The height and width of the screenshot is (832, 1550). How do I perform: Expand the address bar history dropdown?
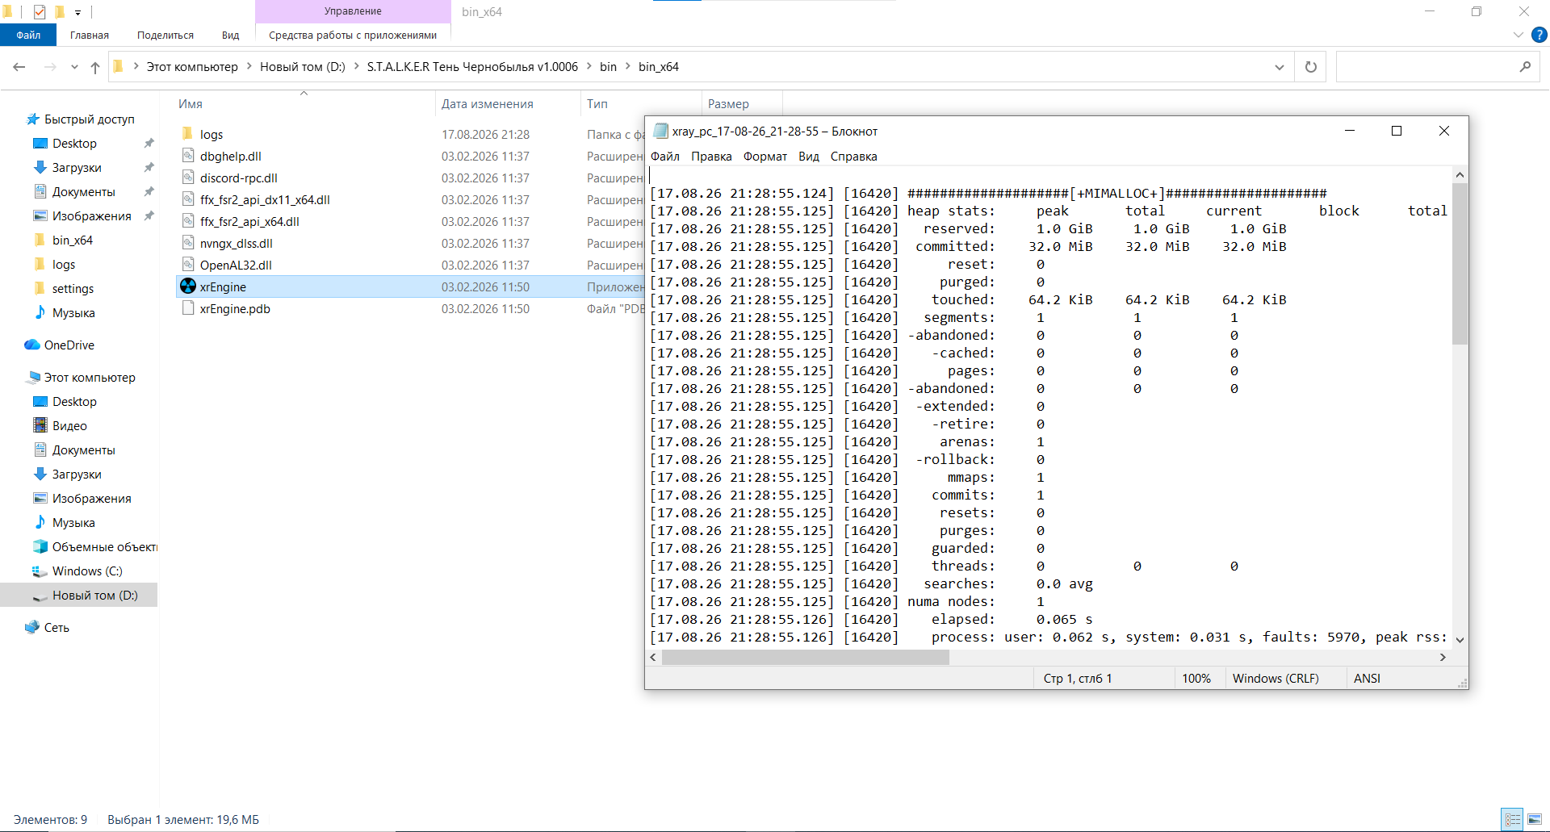click(1280, 67)
